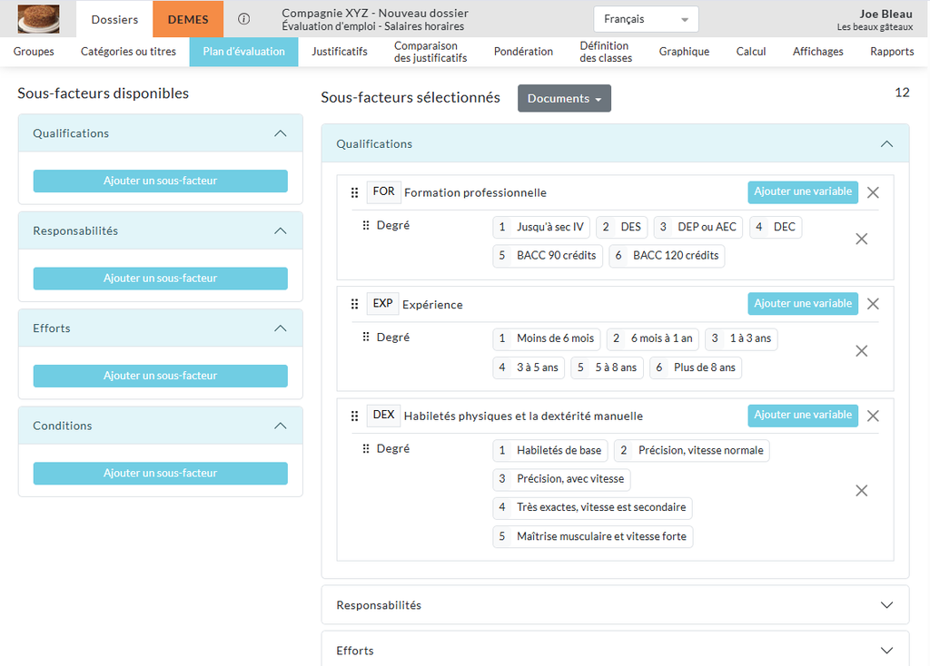The width and height of the screenshot is (930, 666).
Task: Remove the Habiletés physiques sous-facteur
Action: click(x=873, y=416)
